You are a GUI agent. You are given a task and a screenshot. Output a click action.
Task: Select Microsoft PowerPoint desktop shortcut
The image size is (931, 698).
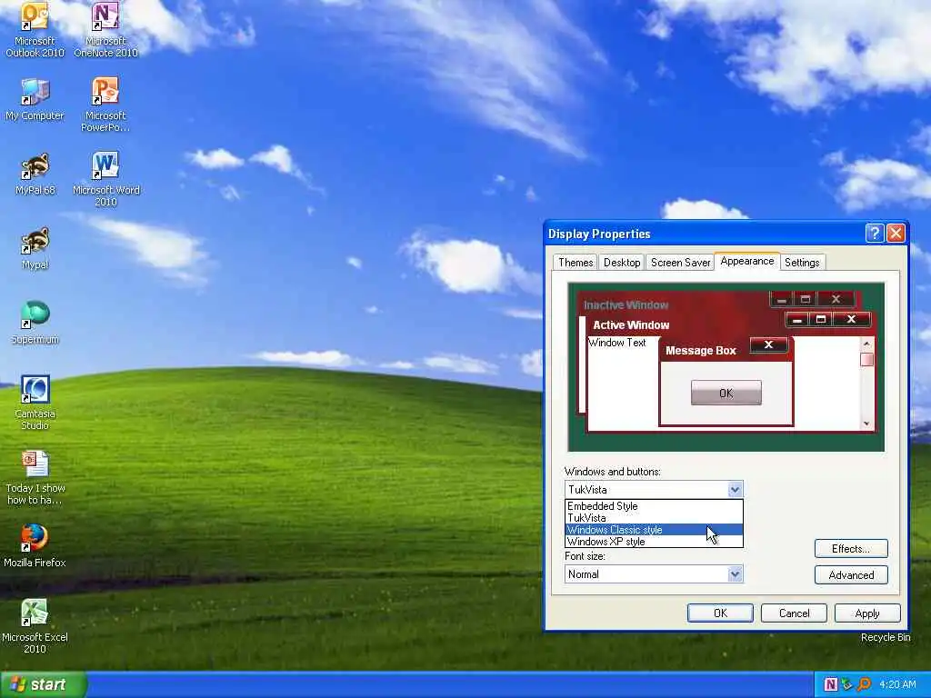click(x=105, y=105)
